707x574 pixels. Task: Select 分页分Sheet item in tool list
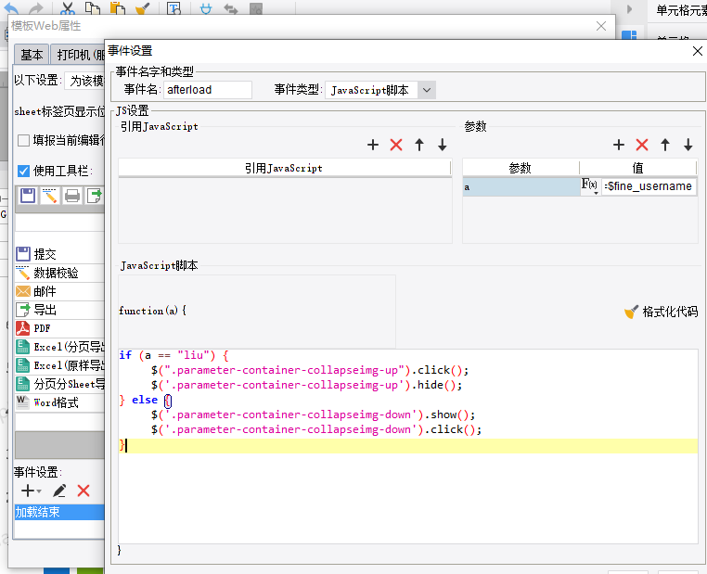coord(59,383)
